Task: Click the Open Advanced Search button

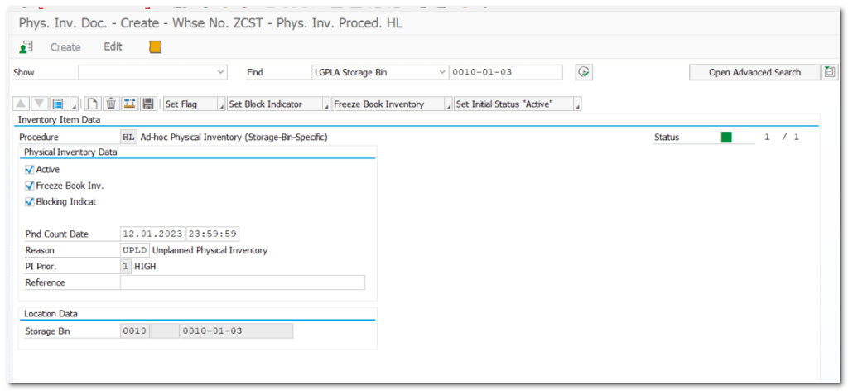Action: [x=754, y=72]
